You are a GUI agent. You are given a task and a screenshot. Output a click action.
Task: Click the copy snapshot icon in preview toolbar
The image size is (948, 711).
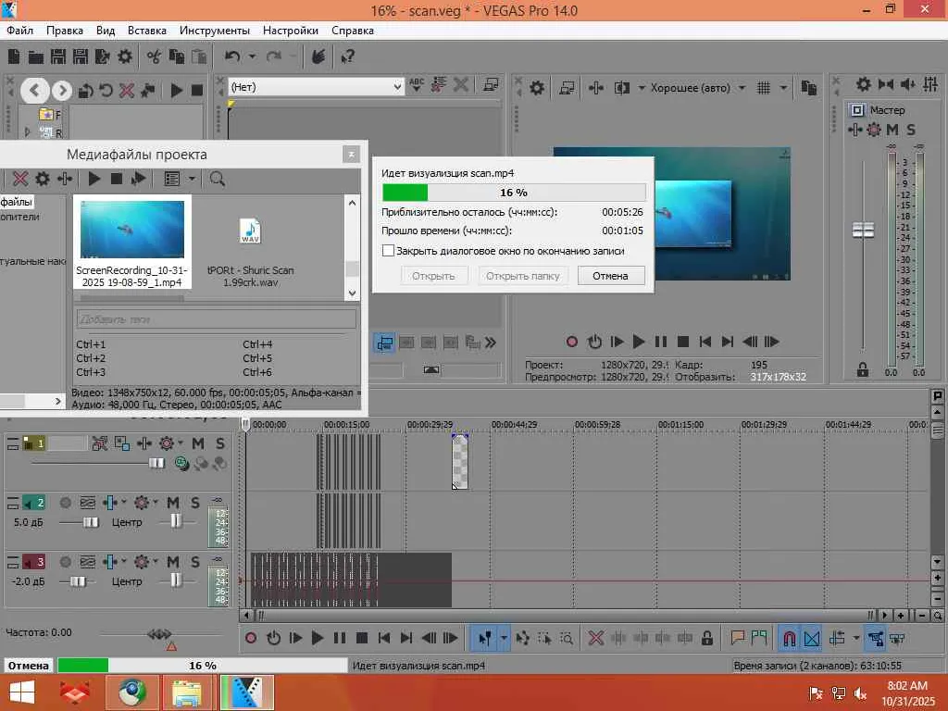coord(809,88)
